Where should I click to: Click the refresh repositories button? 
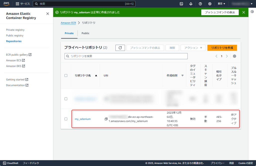pyautogui.click(x=120, y=48)
